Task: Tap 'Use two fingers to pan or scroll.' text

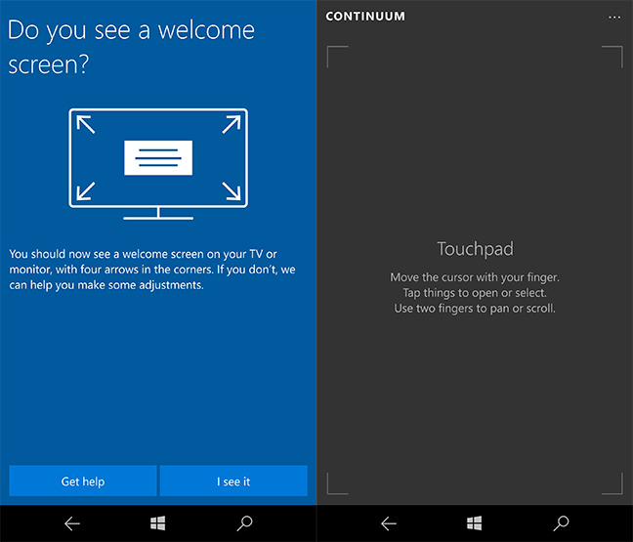Action: coord(475,309)
